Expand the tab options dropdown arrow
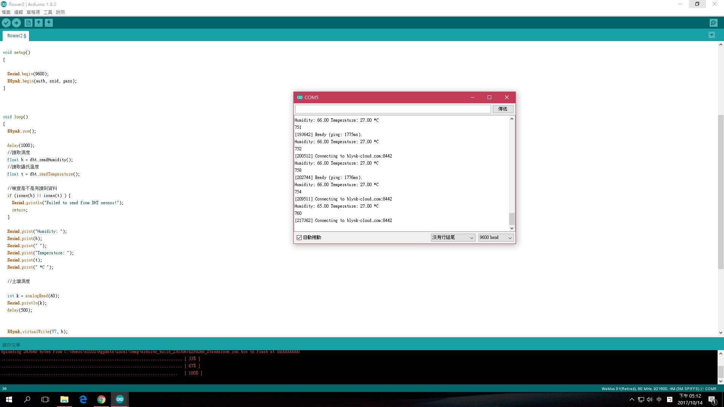 pos(712,35)
